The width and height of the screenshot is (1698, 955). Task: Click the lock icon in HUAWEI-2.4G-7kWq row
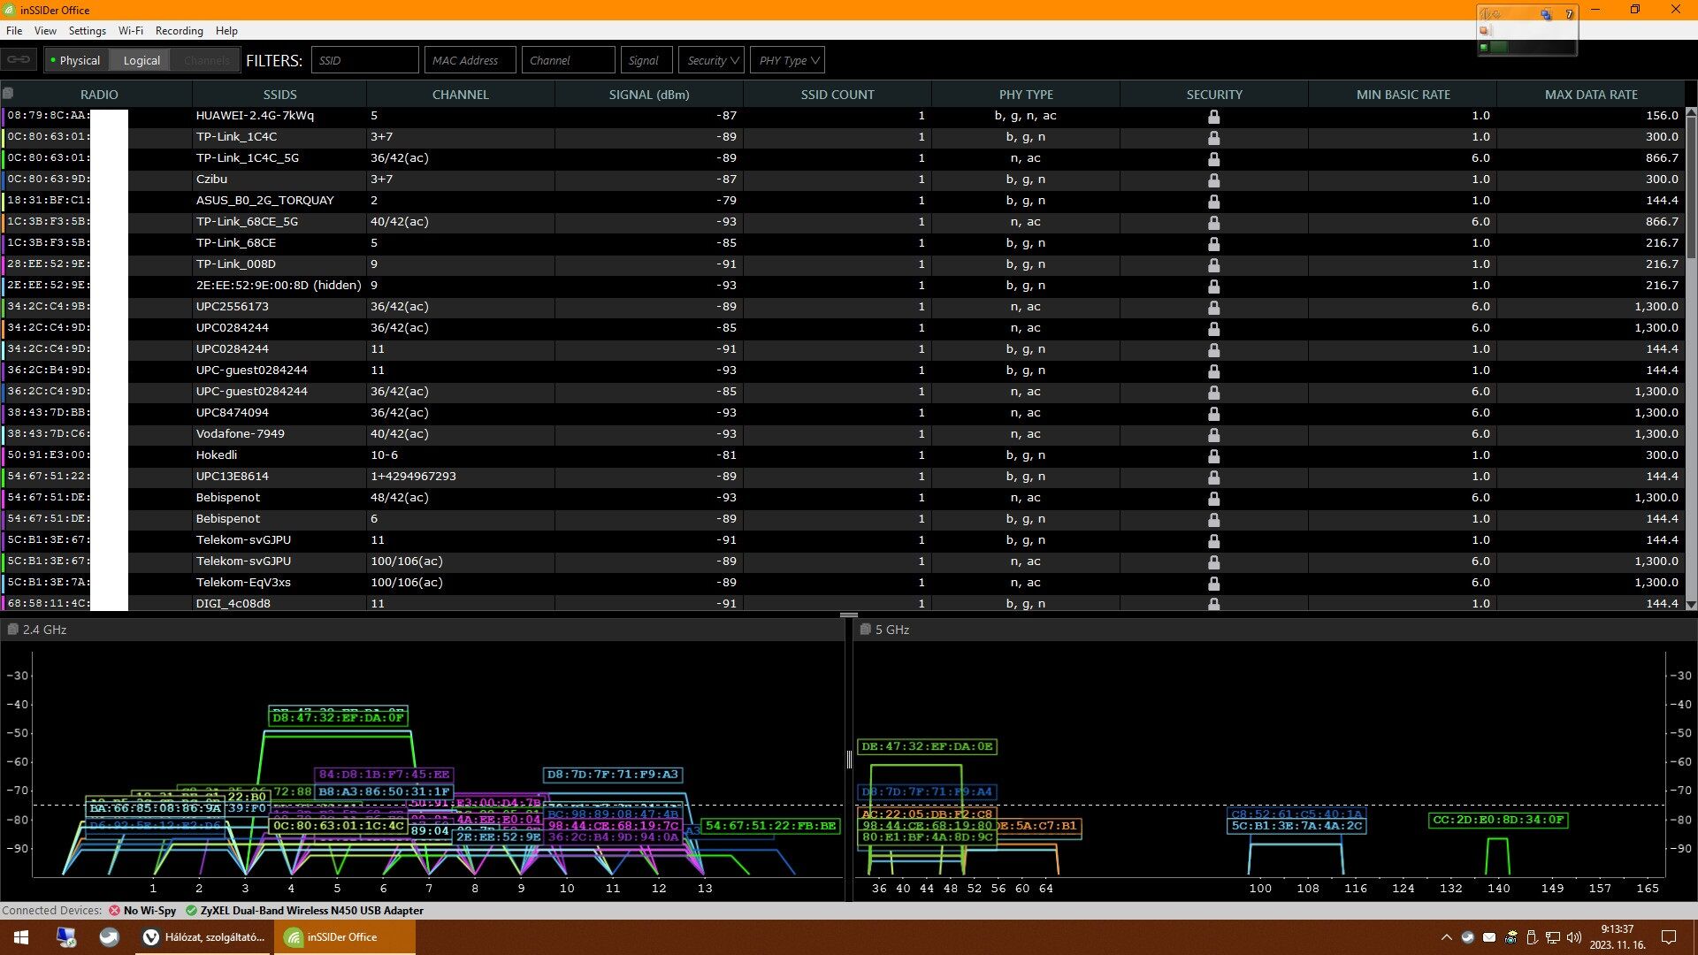1213,116
